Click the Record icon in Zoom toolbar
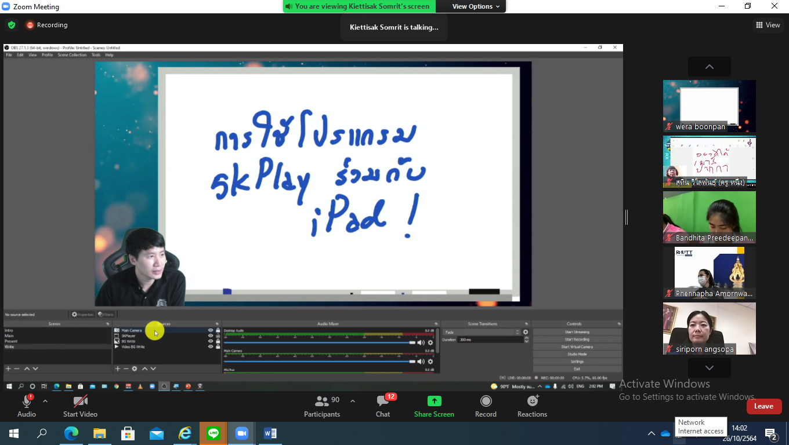Screen dimensions: 789x445 pos(486,401)
